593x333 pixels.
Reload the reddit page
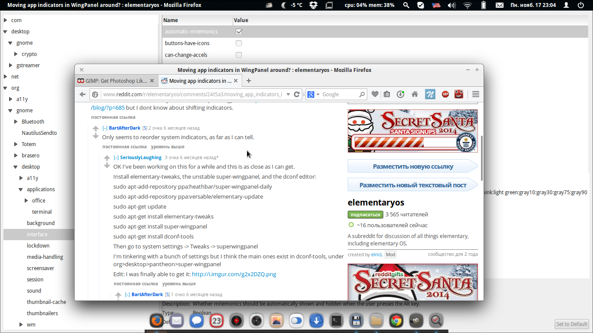[297, 94]
